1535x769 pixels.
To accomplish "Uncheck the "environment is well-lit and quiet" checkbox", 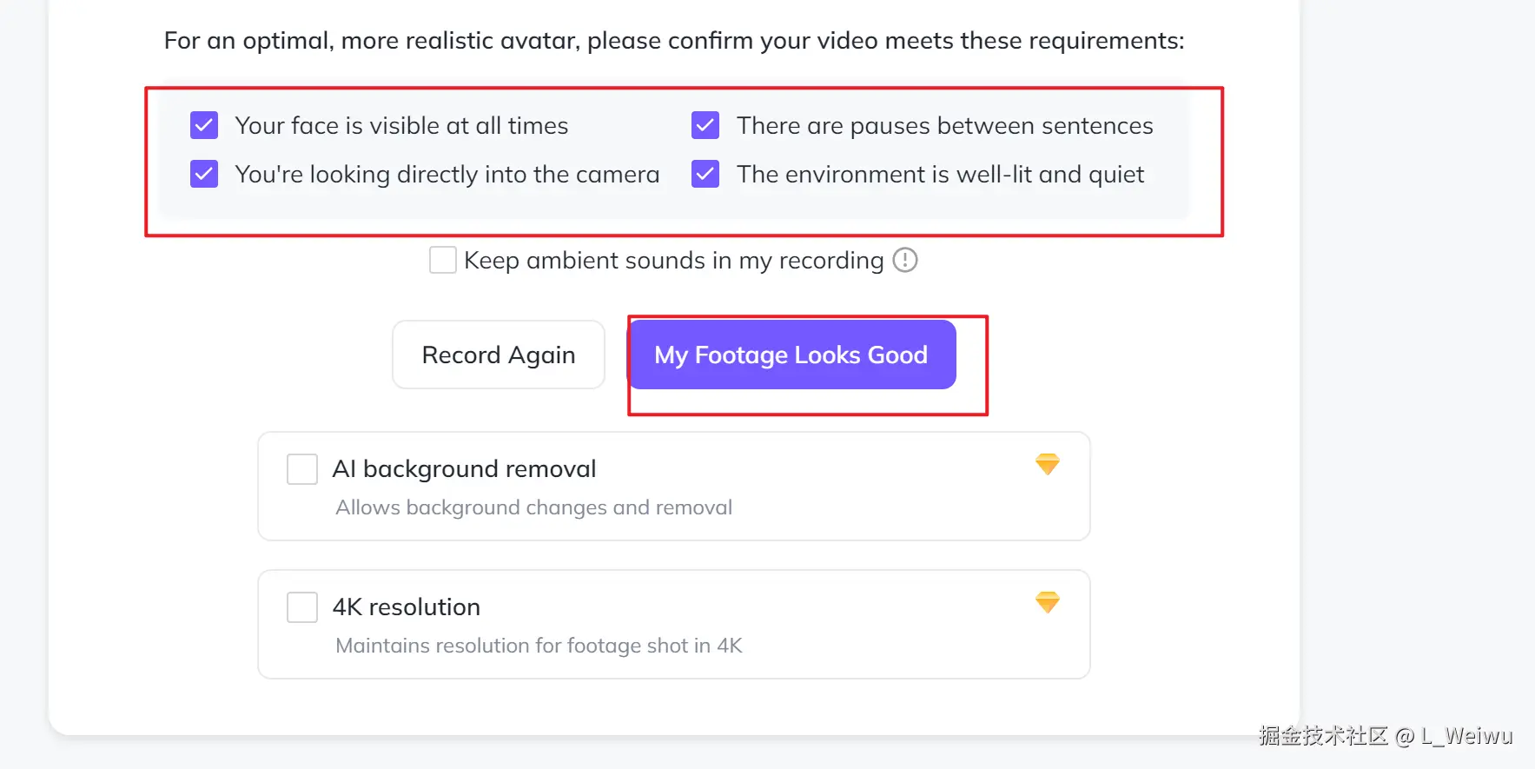I will (705, 174).
